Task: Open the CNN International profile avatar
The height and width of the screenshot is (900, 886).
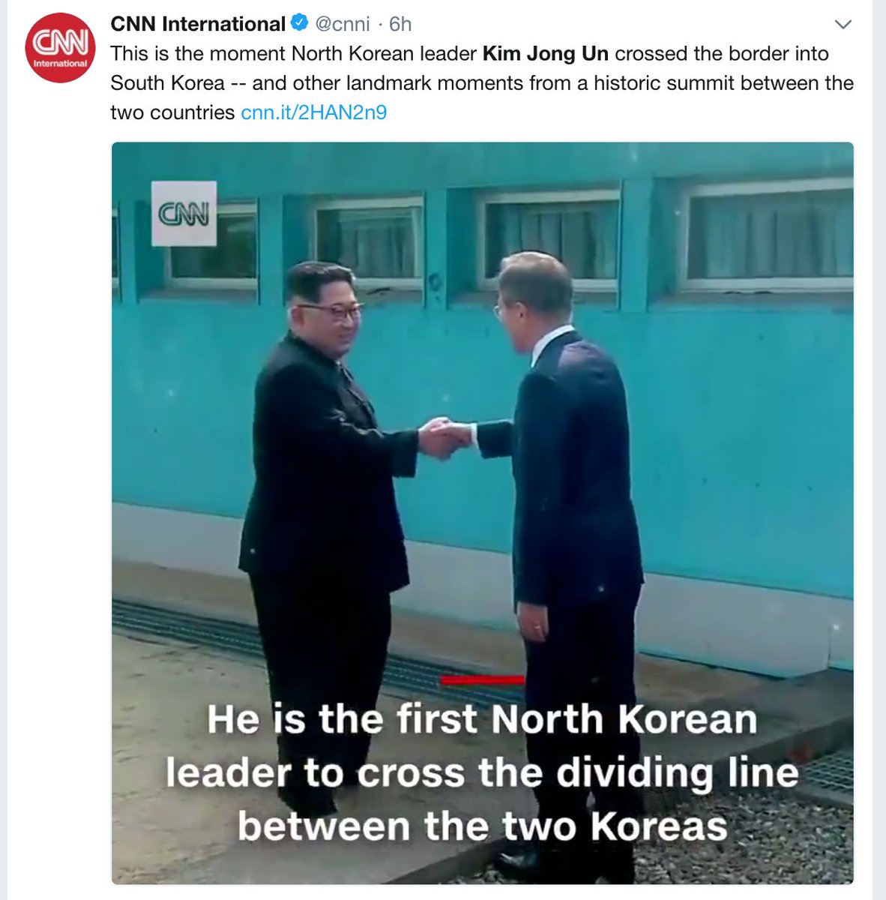Action: coord(60,46)
